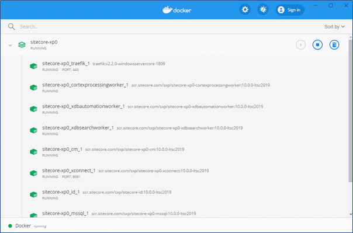The width and height of the screenshot is (353, 233).
Task: Click the sitecore-id image path
Action: (127, 192)
